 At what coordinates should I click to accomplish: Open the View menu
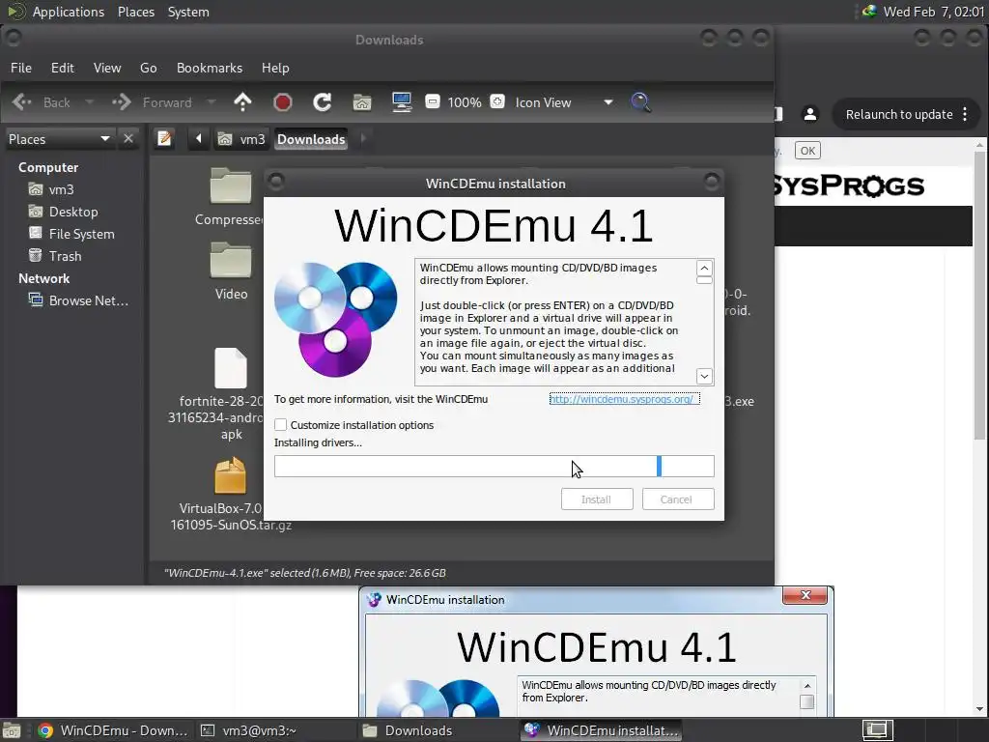[107, 68]
